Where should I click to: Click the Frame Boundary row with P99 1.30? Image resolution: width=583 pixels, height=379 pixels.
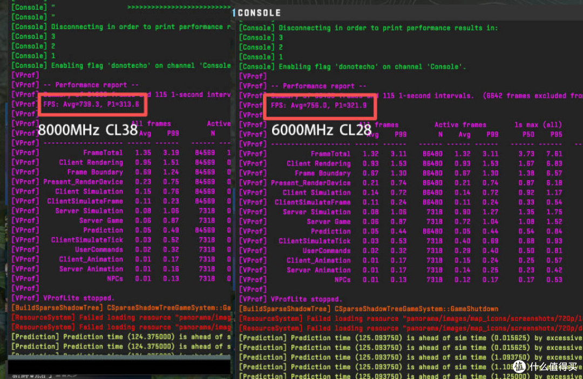(401, 173)
